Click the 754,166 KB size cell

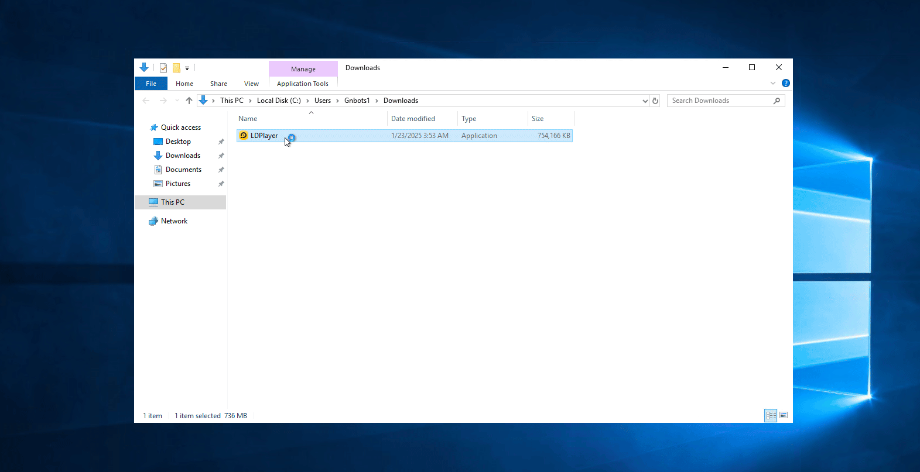coord(553,136)
